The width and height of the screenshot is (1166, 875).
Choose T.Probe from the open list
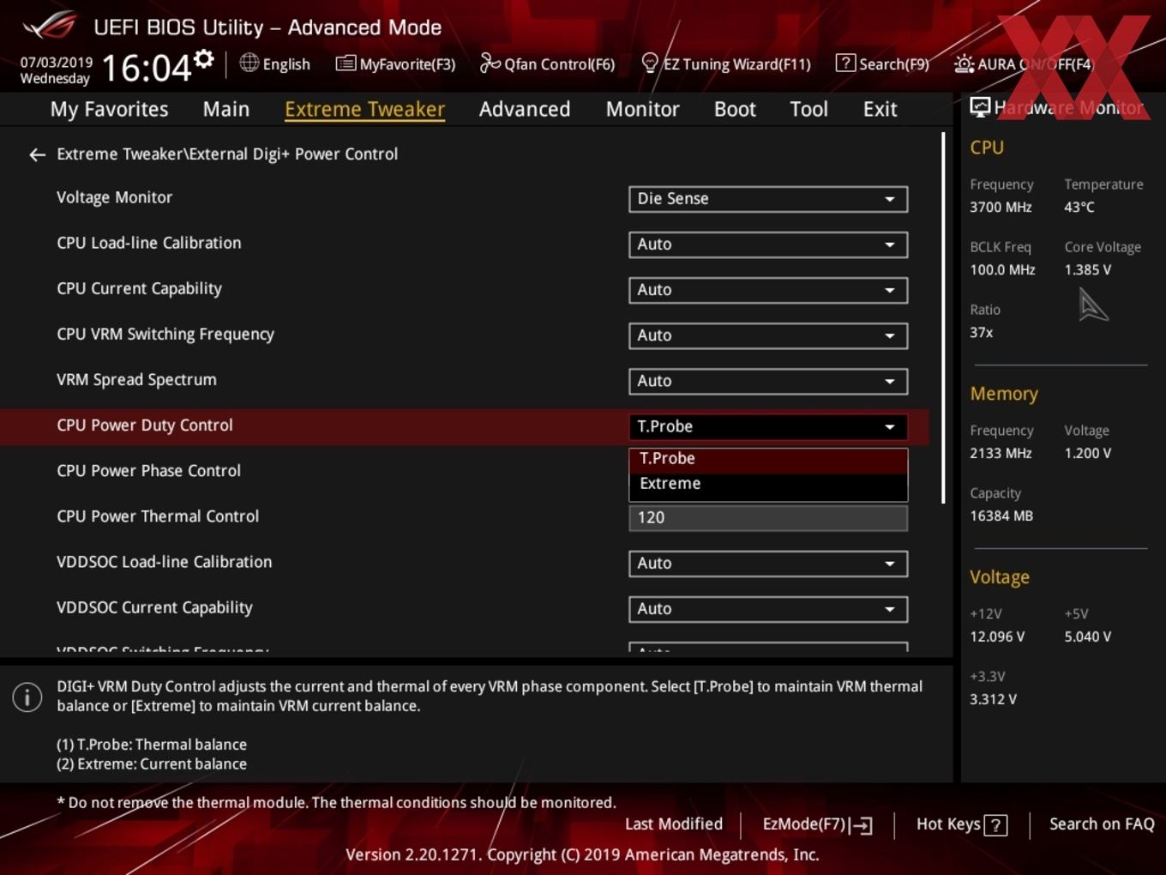coord(768,459)
